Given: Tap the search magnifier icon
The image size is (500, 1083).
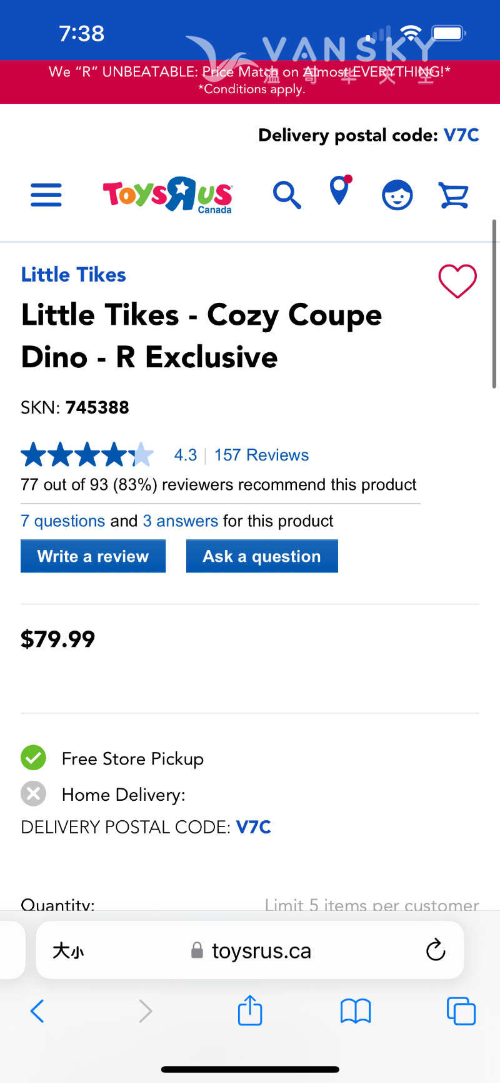Looking at the screenshot, I should pyautogui.click(x=287, y=195).
